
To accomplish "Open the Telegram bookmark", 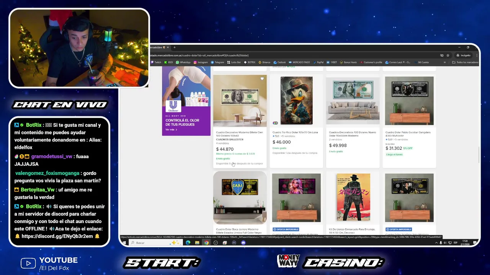I will click(x=217, y=62).
